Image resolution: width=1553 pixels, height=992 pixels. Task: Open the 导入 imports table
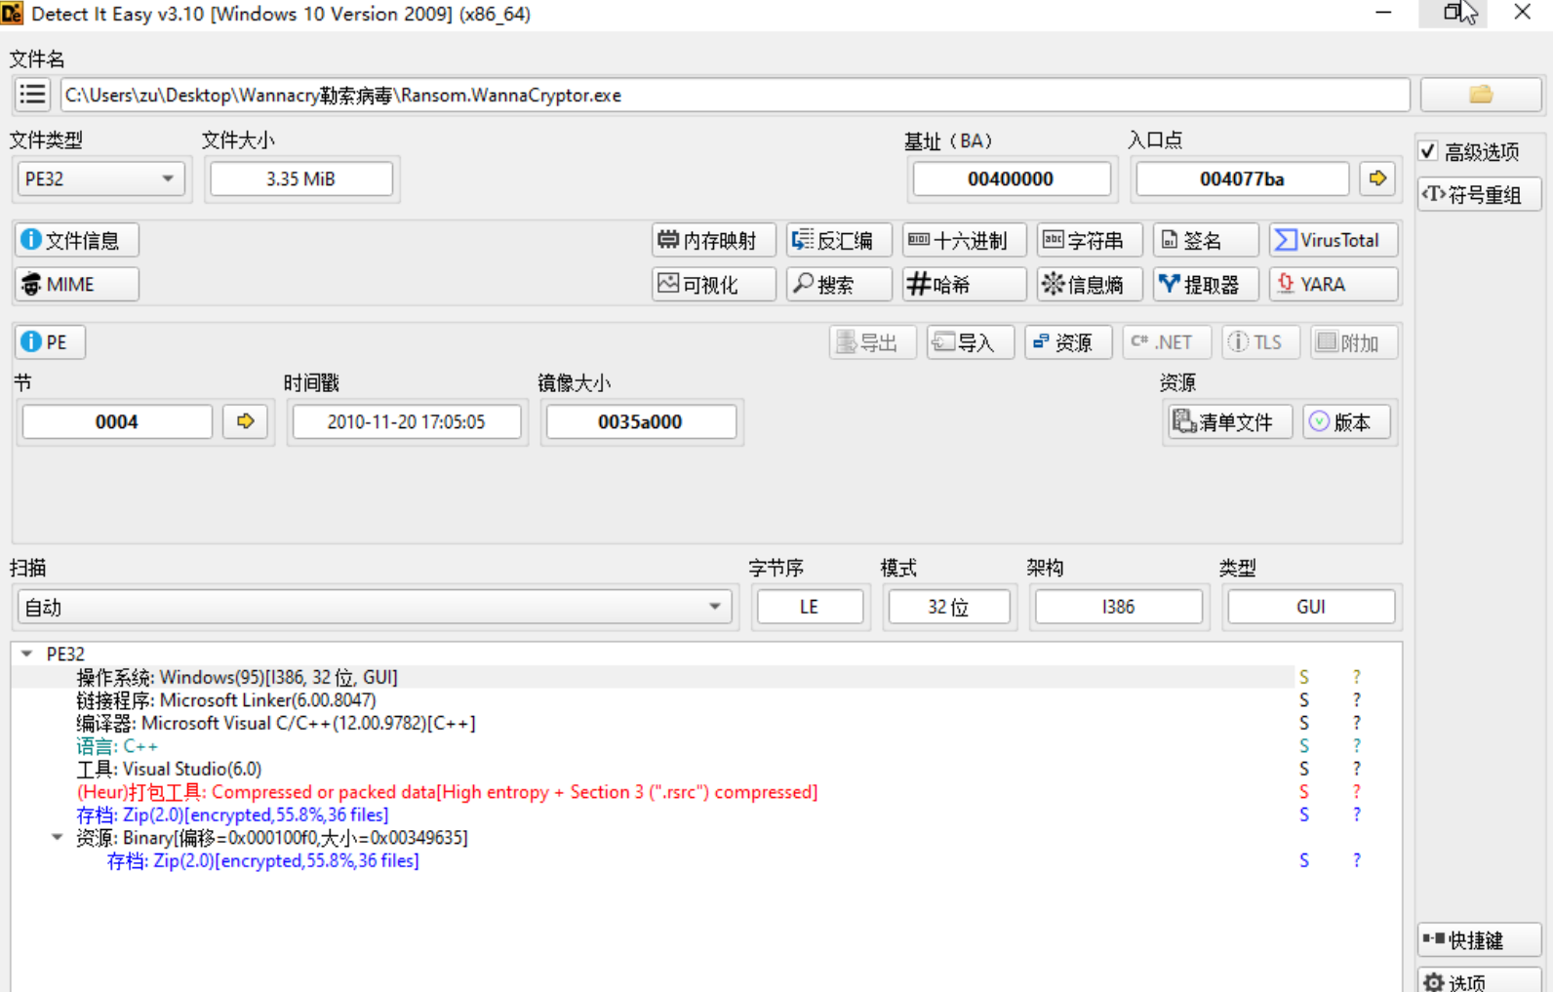[970, 342]
